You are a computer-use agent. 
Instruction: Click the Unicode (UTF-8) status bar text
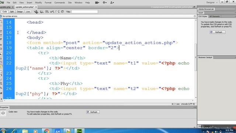pyautogui.click(x=188, y=104)
